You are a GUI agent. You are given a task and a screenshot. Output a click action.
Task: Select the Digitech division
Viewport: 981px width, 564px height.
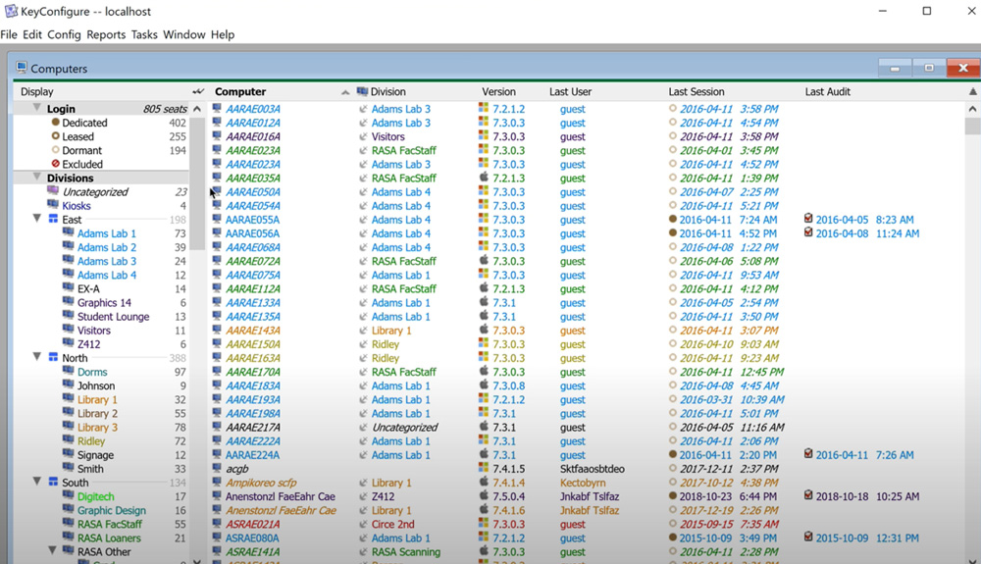(x=96, y=496)
